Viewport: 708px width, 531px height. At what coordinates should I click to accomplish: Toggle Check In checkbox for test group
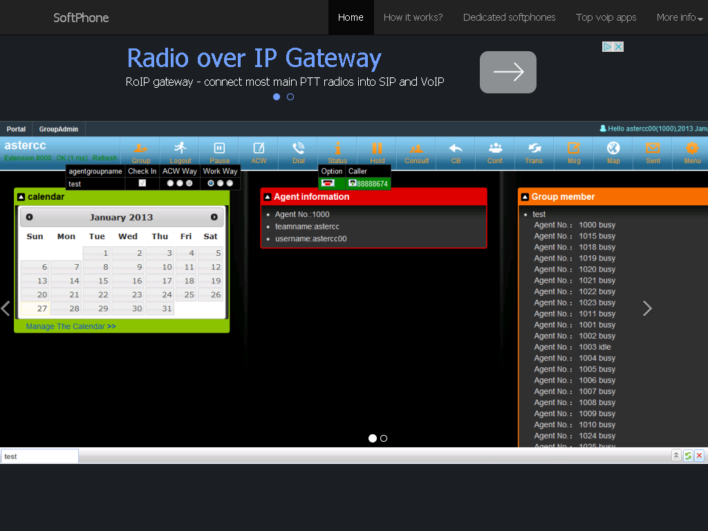[142, 183]
